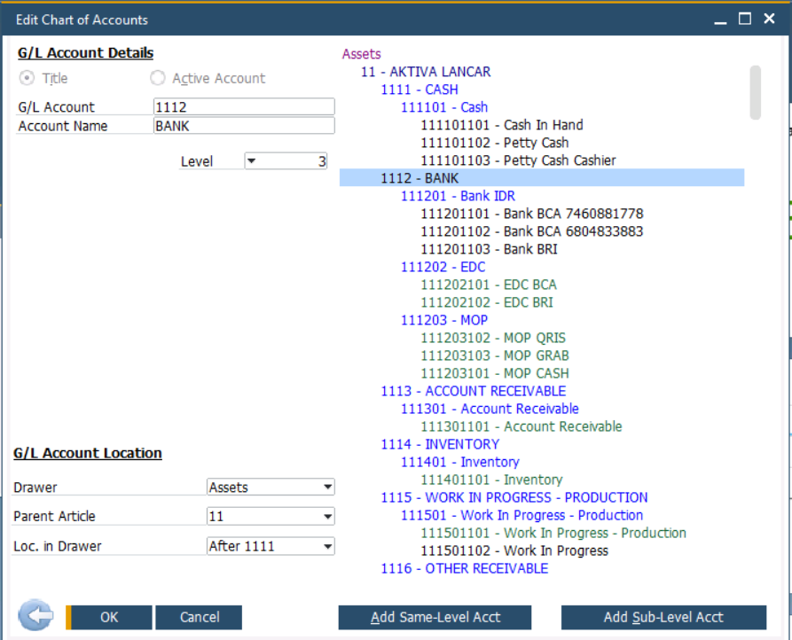Select 111101102 - Petty Cash
Image resolution: width=792 pixels, height=640 pixels.
tap(495, 143)
